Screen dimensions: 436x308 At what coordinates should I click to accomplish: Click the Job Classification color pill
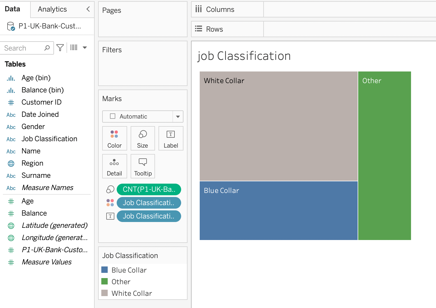pos(149,203)
